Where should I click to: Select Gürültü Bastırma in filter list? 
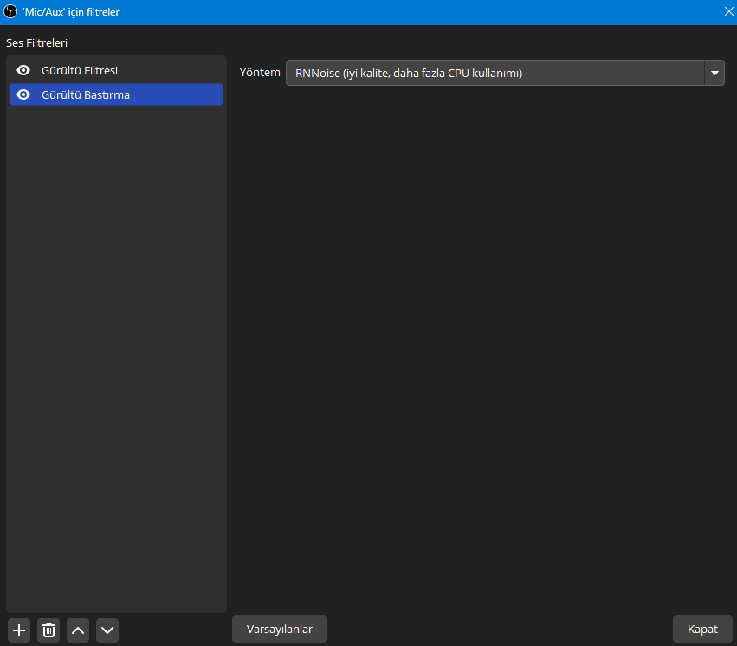[116, 94]
